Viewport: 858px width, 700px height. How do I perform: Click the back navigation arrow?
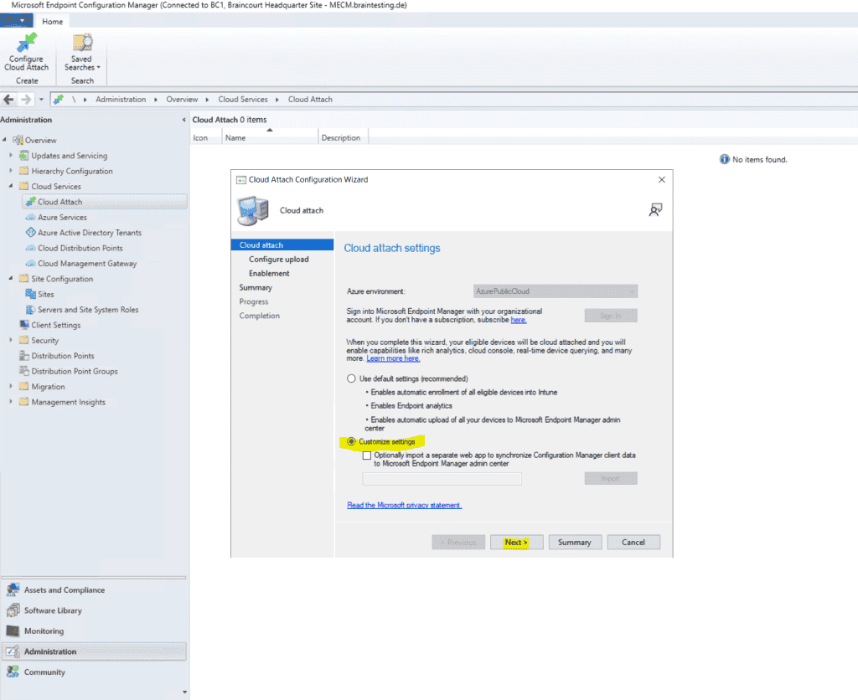click(x=8, y=99)
